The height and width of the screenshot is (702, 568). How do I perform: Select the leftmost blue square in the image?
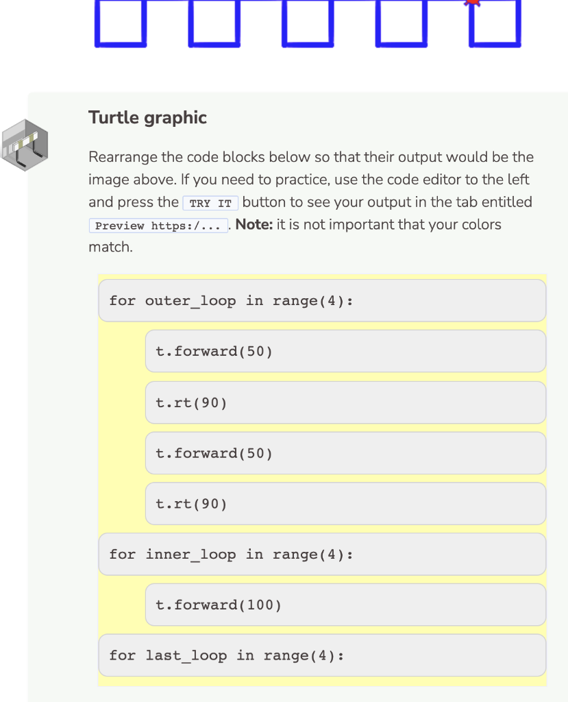[121, 23]
